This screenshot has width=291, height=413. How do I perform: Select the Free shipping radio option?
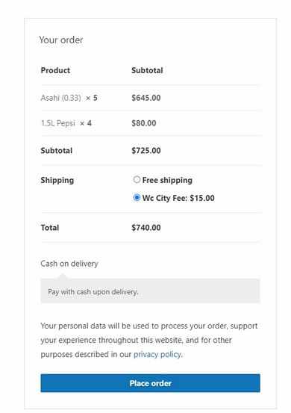point(137,180)
